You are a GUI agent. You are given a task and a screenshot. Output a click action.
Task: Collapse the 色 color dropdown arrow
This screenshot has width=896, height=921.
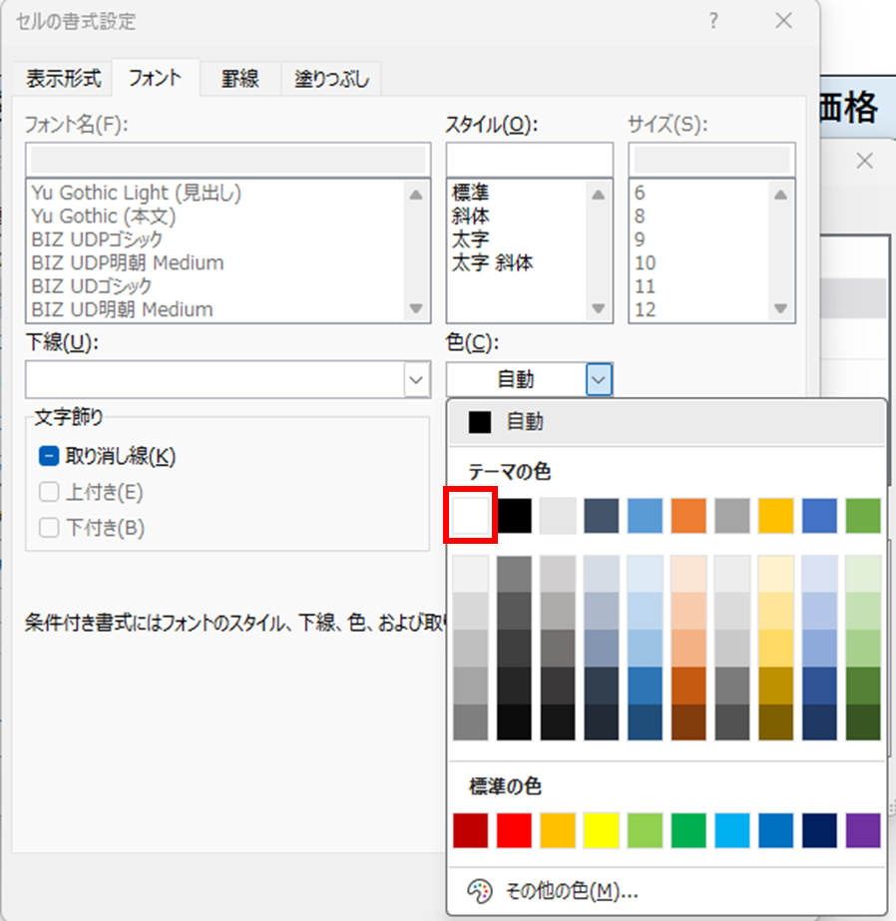click(x=599, y=379)
